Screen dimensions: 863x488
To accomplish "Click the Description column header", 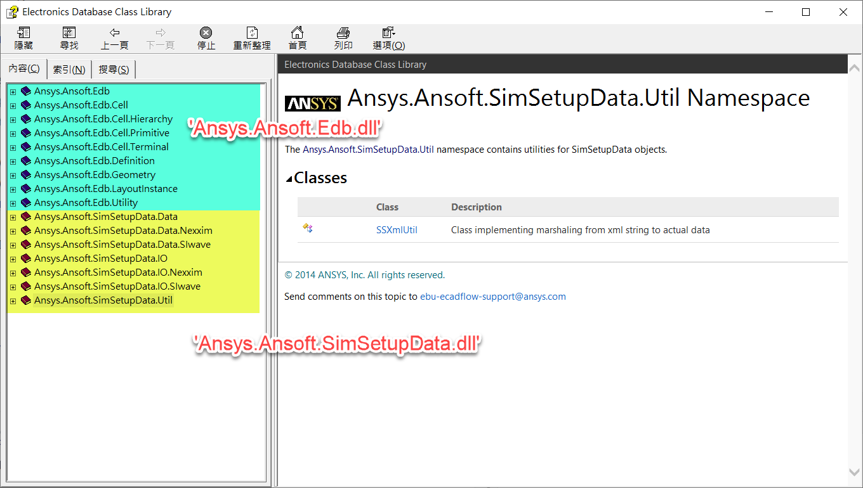I will [477, 207].
